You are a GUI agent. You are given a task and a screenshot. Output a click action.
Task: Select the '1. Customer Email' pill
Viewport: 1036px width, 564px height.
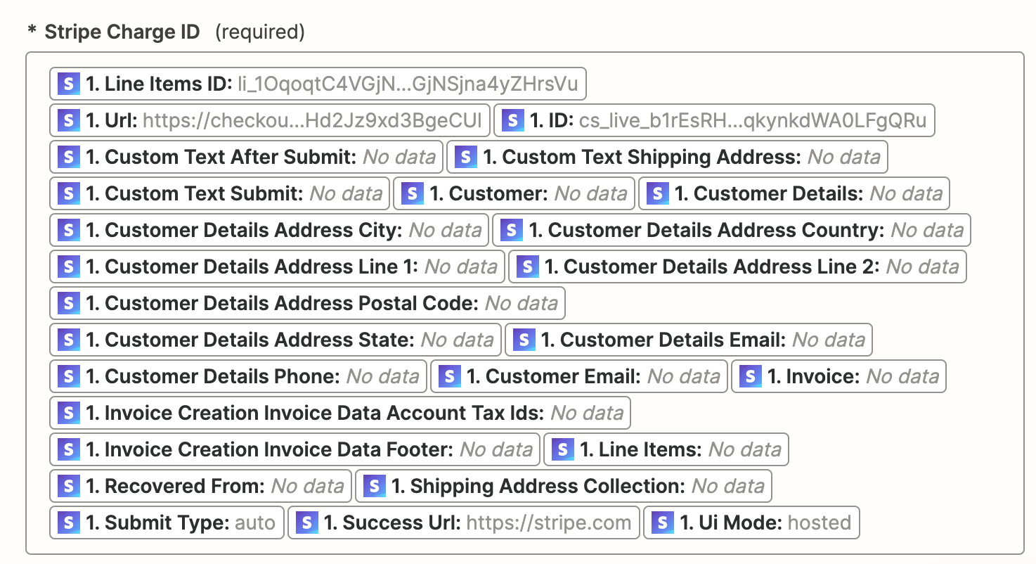pos(579,377)
